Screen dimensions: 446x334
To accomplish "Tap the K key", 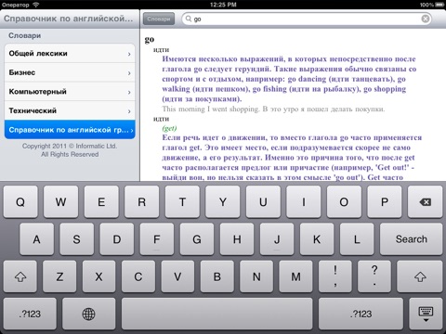I will pos(317,239).
